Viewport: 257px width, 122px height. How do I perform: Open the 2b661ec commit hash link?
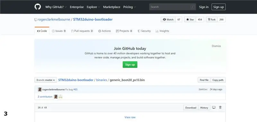click(203, 89)
